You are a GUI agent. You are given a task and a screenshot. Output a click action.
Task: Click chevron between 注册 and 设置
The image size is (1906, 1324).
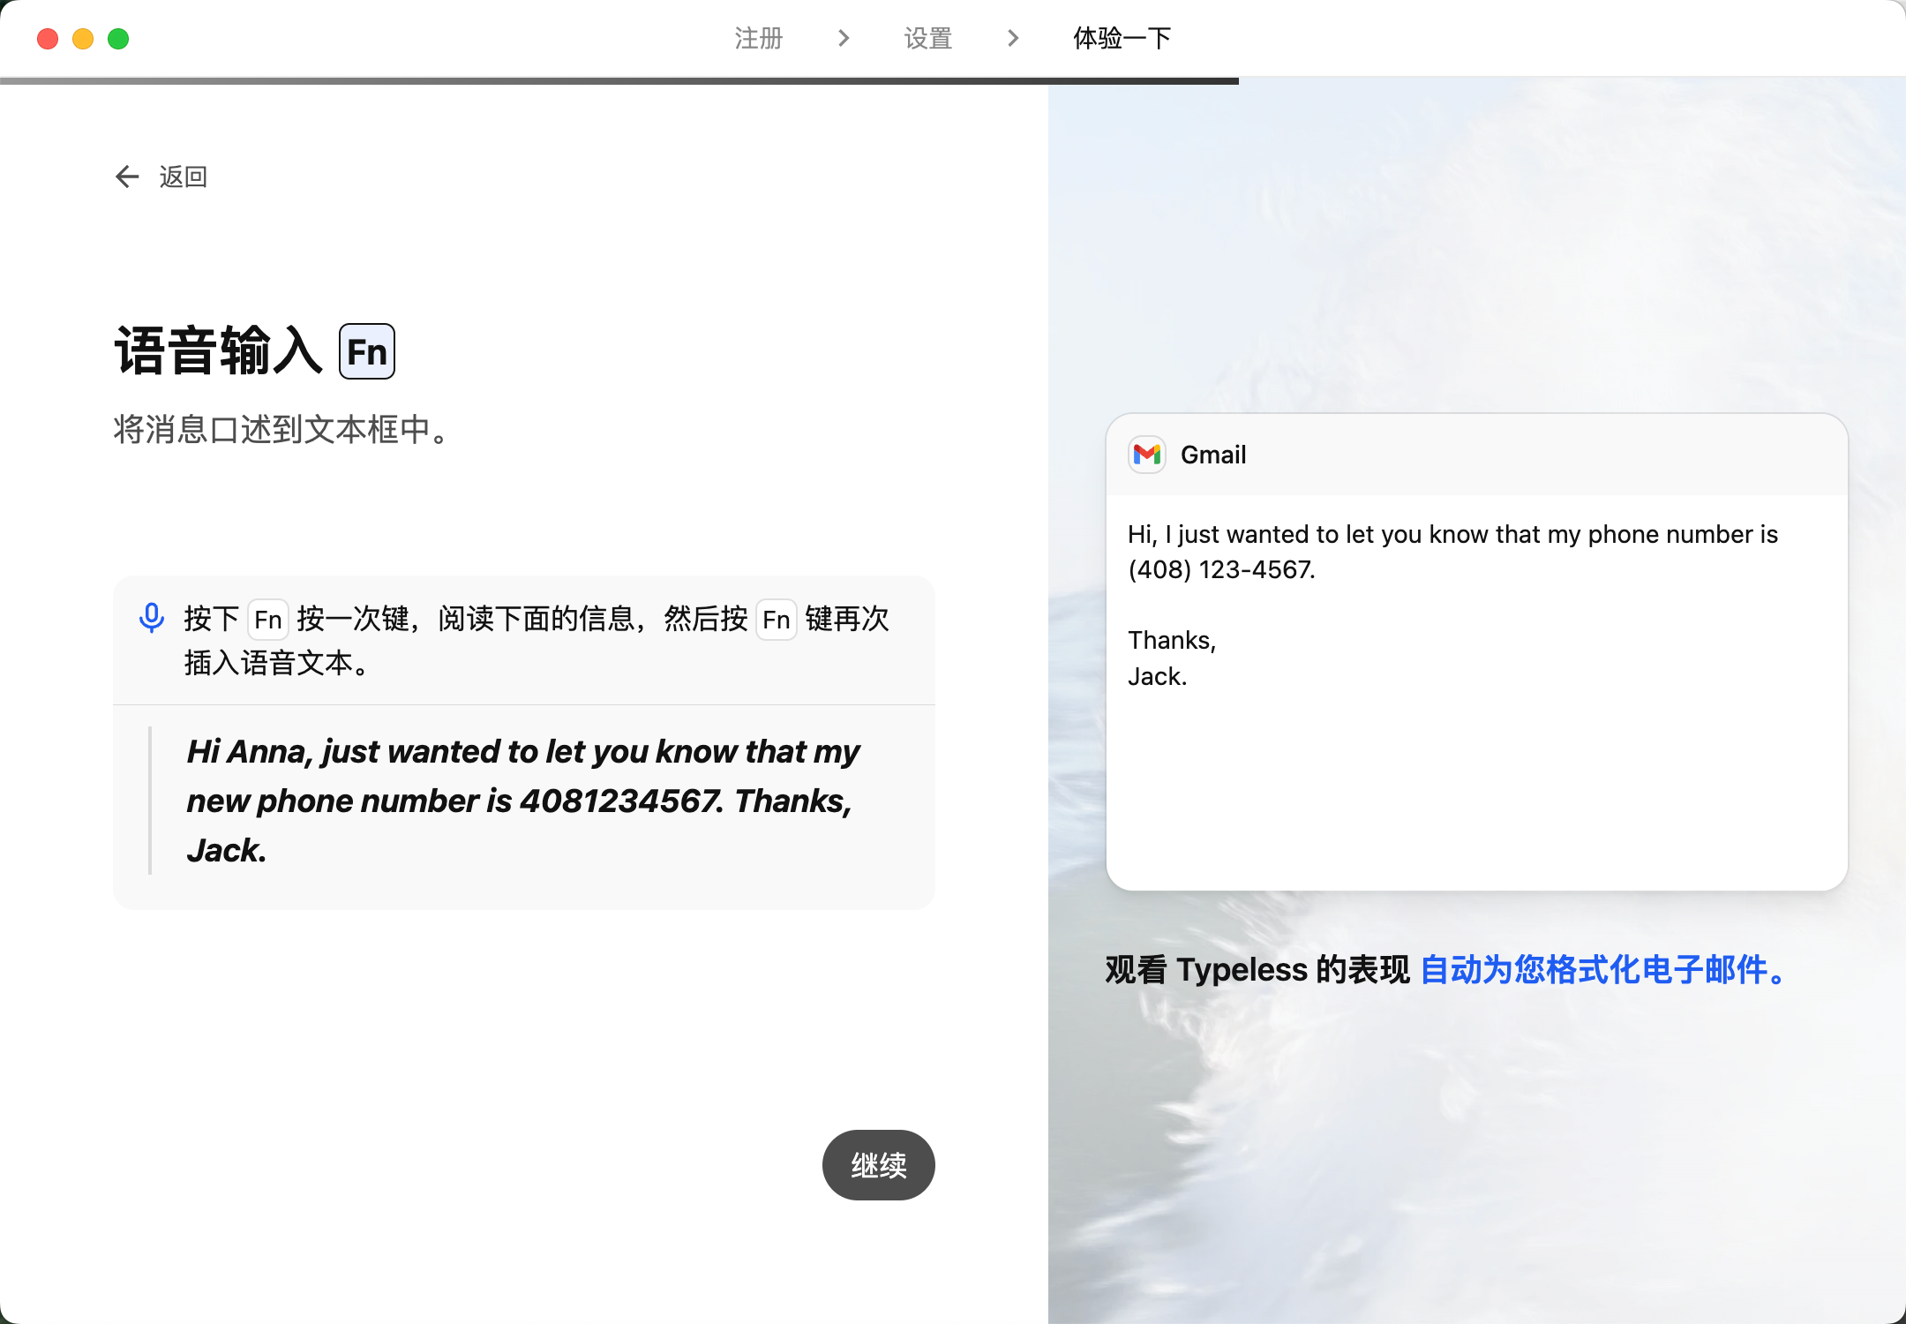point(844,38)
